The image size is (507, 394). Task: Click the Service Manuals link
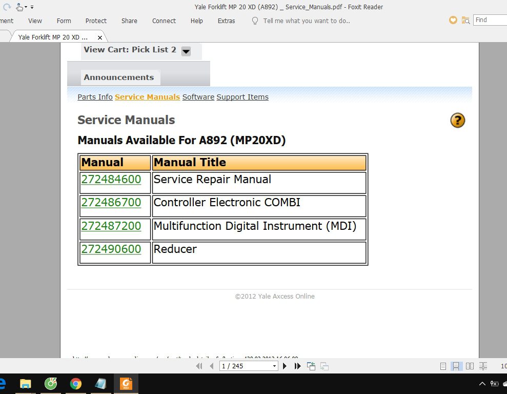(147, 96)
